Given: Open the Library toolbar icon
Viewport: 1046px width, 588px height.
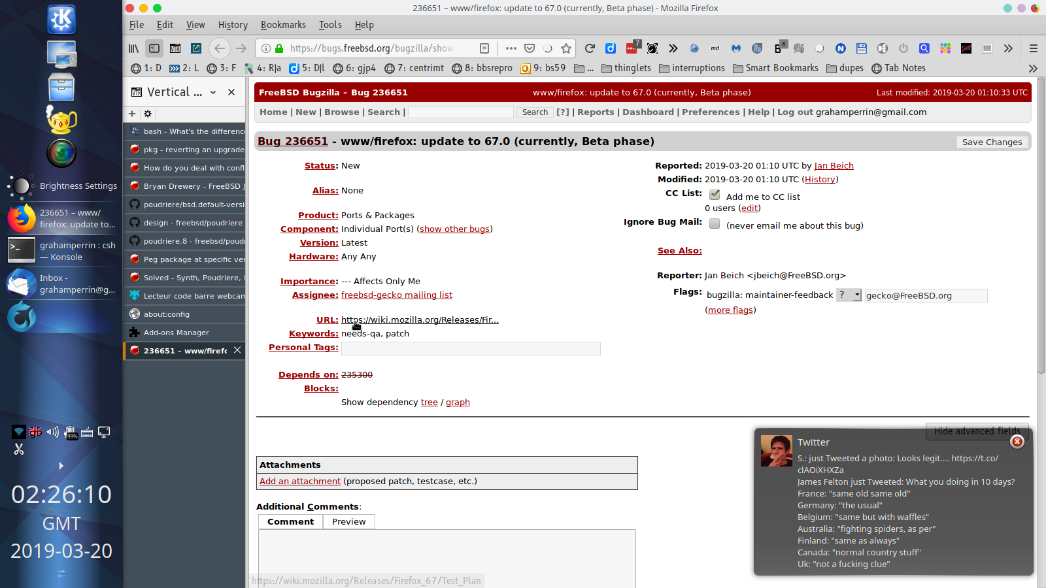Looking at the screenshot, I should click(x=133, y=48).
